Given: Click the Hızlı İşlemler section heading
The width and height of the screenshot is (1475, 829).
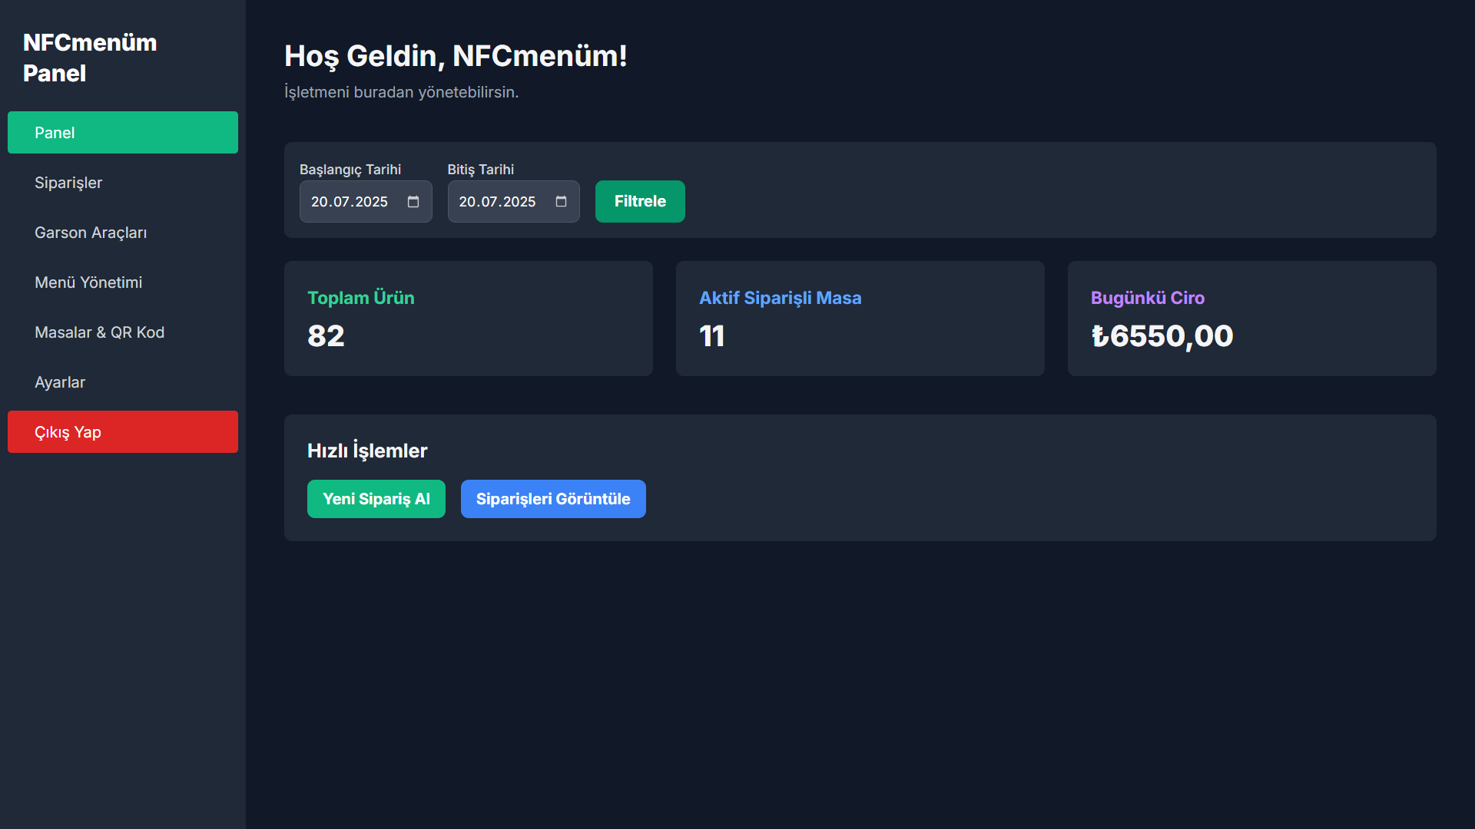Looking at the screenshot, I should click(x=367, y=451).
